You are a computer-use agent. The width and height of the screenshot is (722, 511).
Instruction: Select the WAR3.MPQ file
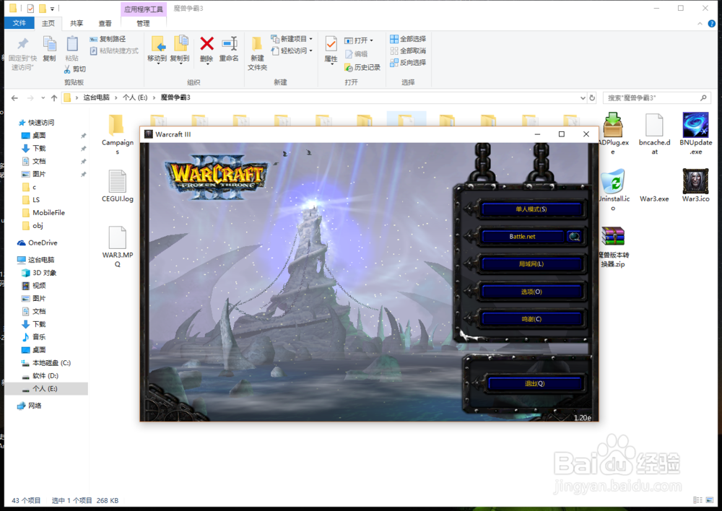point(118,246)
